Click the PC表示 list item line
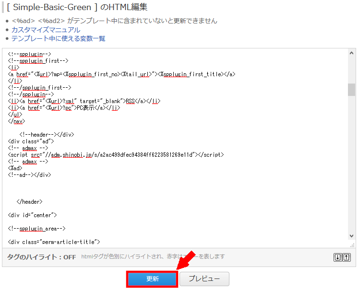The width and height of the screenshot is (359, 290). tap(64, 108)
